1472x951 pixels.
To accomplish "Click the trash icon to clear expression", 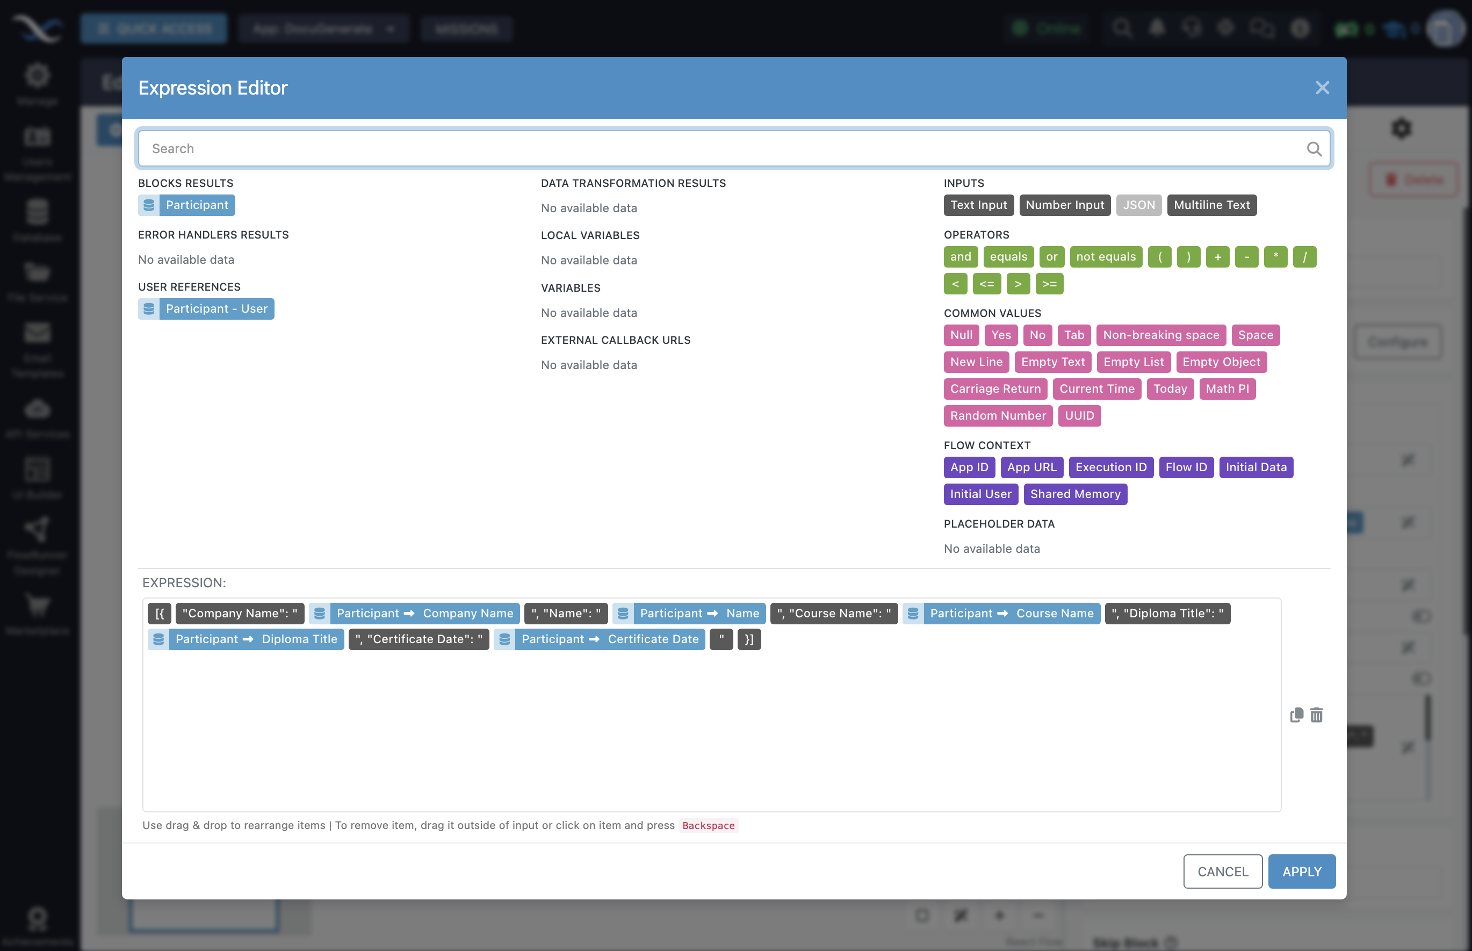I will coord(1316,715).
